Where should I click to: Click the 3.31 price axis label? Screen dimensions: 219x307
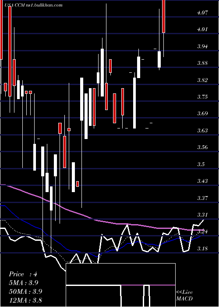[202, 215]
